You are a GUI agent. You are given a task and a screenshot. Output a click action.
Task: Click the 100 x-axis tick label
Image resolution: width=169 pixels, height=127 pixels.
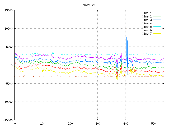(x=42, y=124)
